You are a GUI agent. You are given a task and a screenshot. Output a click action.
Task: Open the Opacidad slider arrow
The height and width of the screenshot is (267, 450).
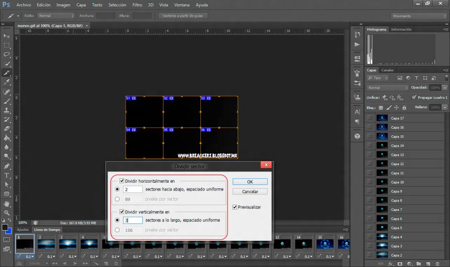coord(445,88)
